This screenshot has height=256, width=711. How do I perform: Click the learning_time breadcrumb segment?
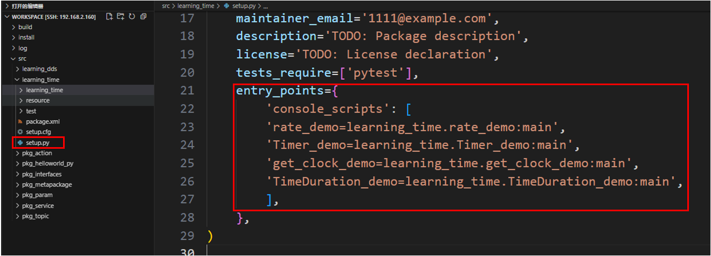point(196,6)
